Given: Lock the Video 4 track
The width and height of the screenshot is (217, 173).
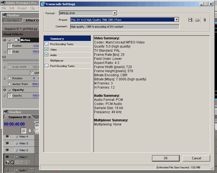Looking at the screenshot, I should (x=12, y=137).
